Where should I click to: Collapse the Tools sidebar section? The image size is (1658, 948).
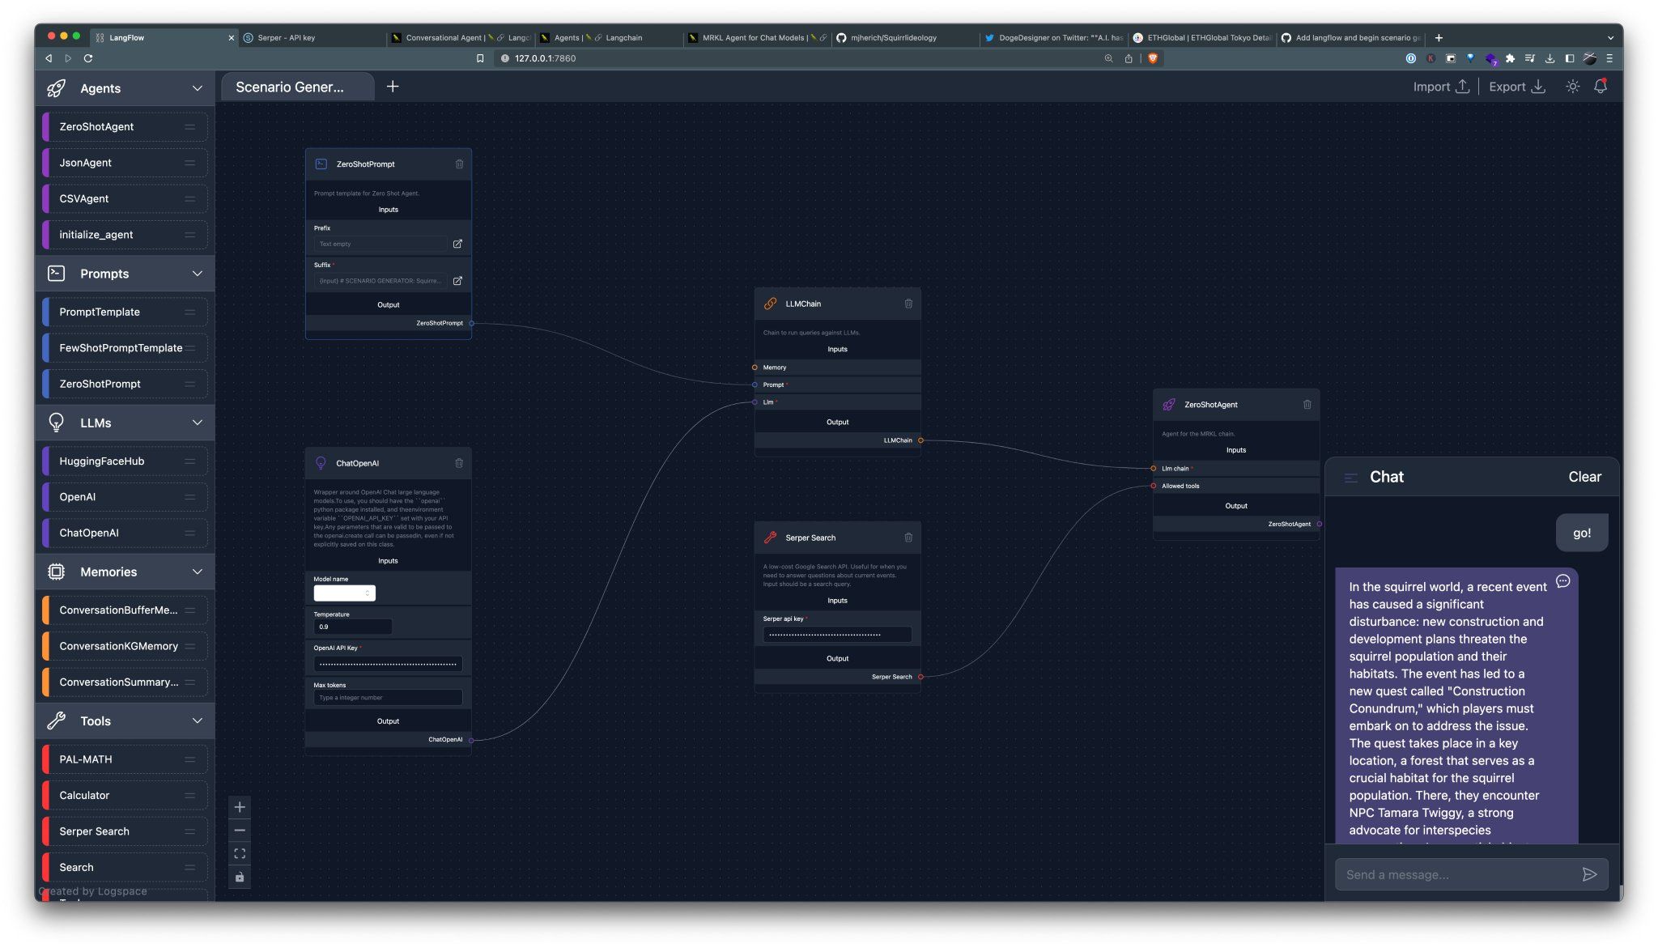click(197, 721)
